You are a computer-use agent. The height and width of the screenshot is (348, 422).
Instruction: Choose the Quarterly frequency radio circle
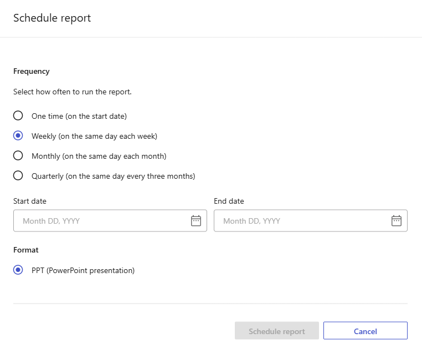pos(18,175)
